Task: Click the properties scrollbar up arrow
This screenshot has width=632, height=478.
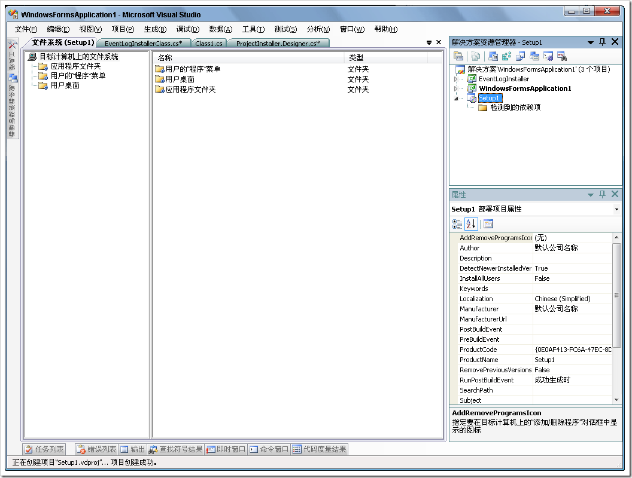Action: pyautogui.click(x=616, y=237)
